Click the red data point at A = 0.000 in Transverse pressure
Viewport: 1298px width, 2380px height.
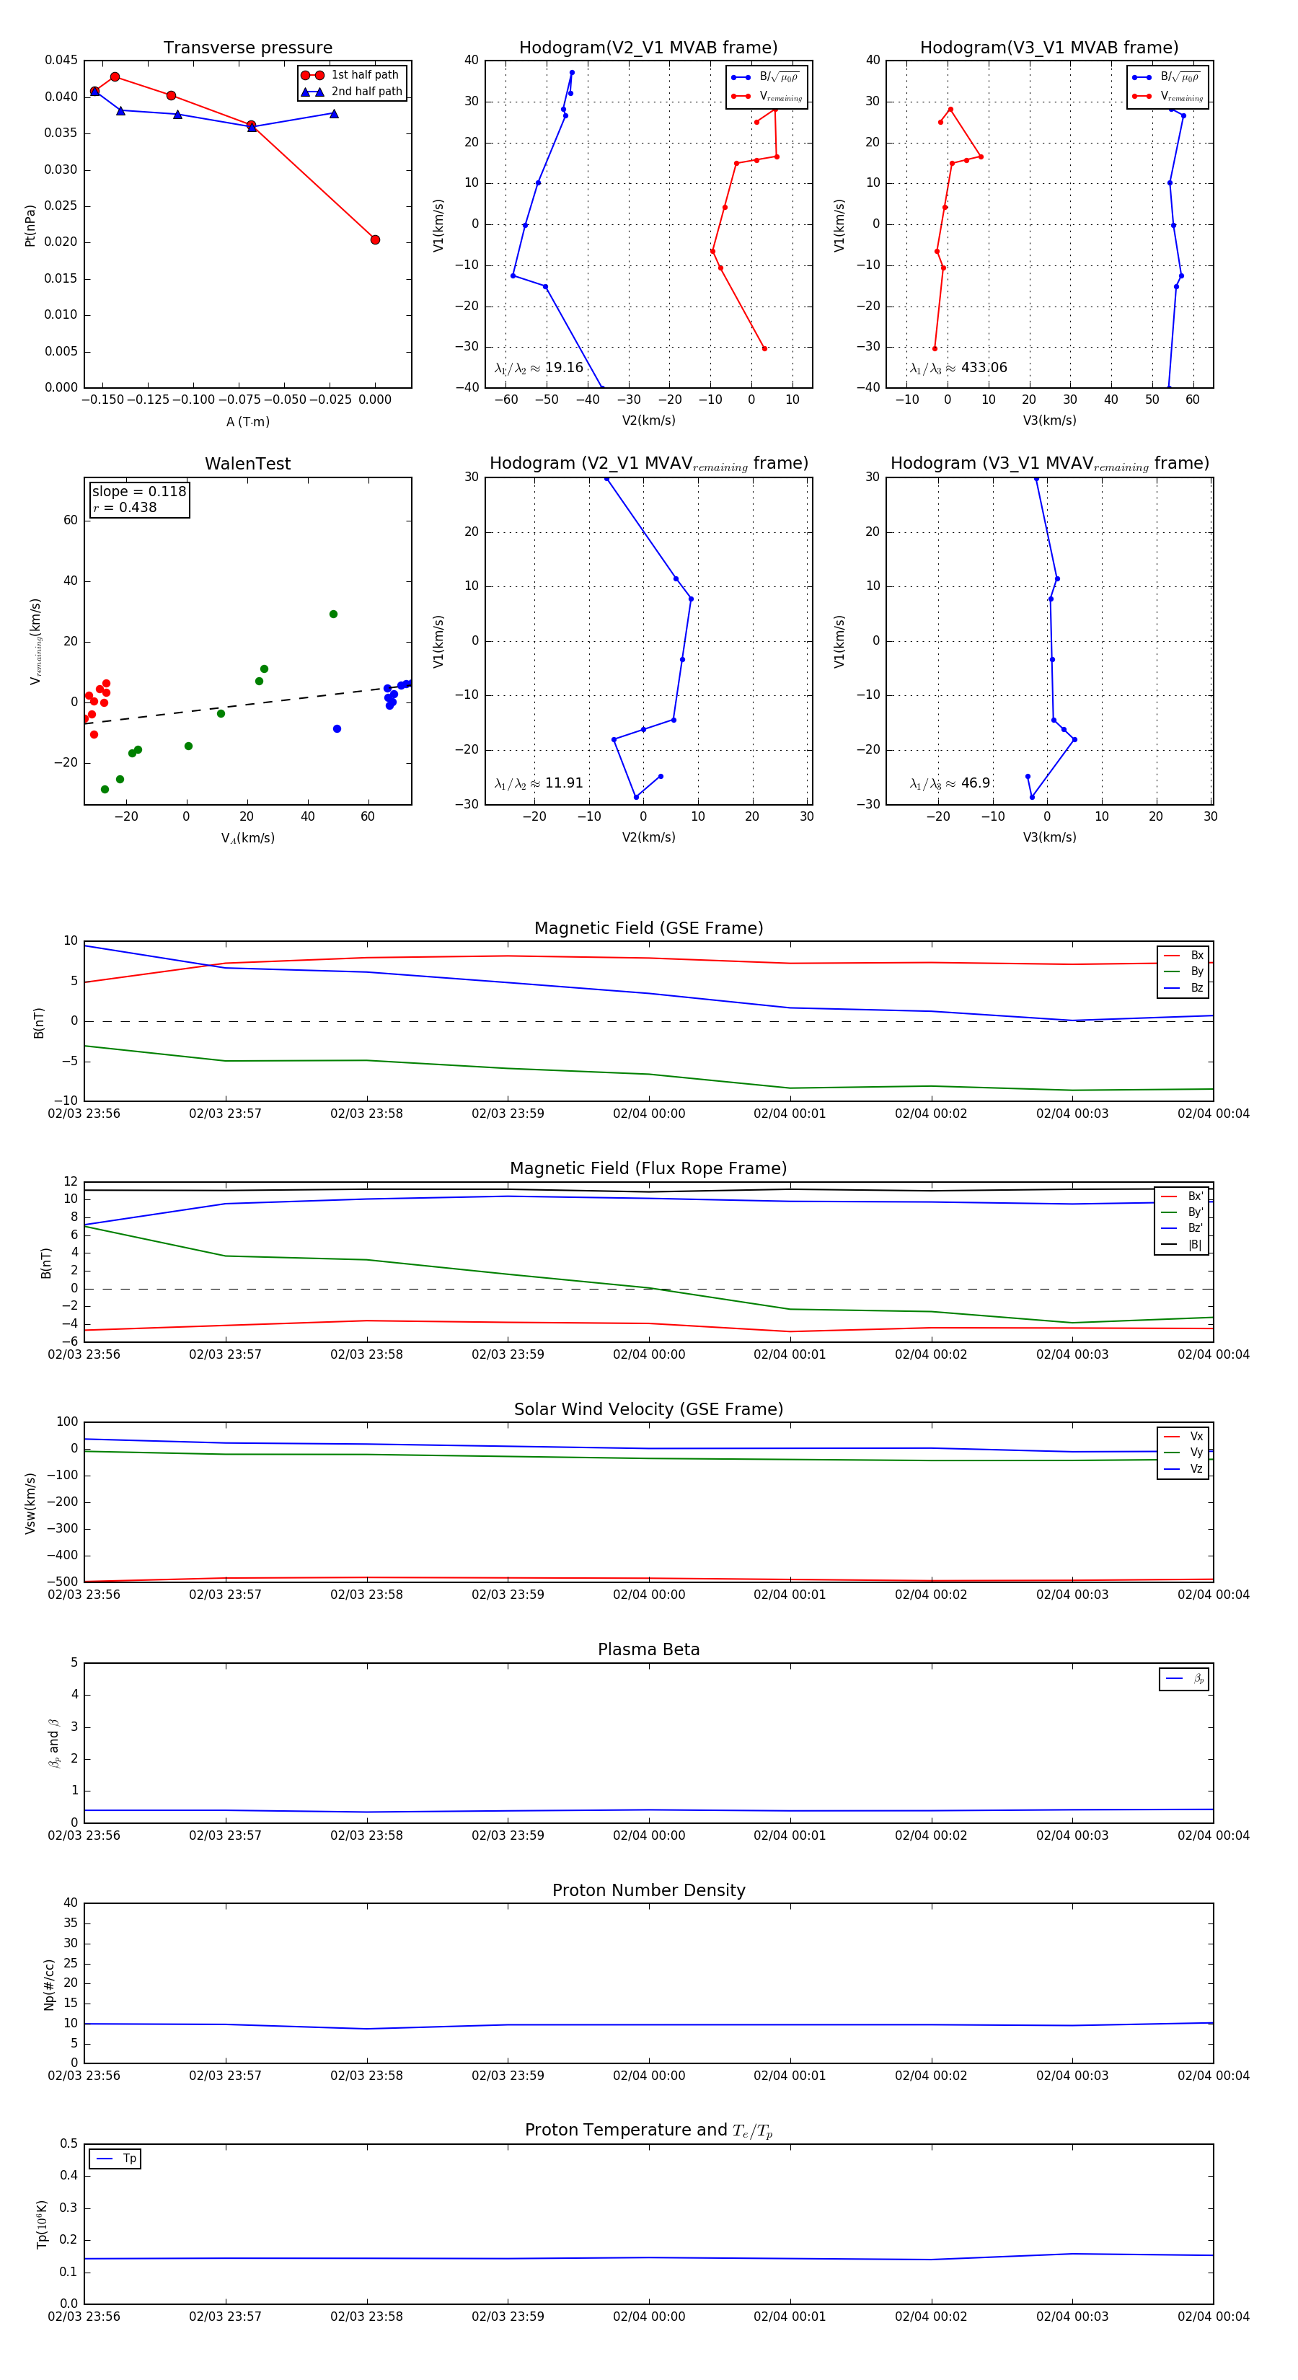375,240
